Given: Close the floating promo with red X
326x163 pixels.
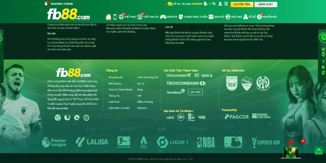Looking at the screenshot, I should pos(303,141).
